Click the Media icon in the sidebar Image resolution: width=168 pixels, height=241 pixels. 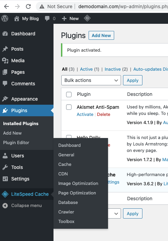point(5,61)
